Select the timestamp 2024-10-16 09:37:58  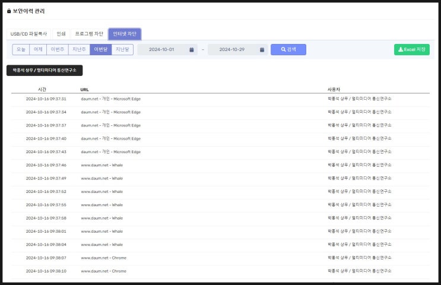click(46, 218)
